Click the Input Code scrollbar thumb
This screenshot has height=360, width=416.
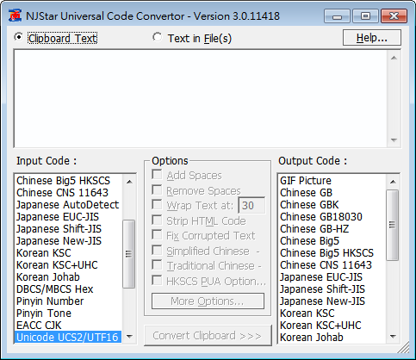pyautogui.click(x=128, y=254)
